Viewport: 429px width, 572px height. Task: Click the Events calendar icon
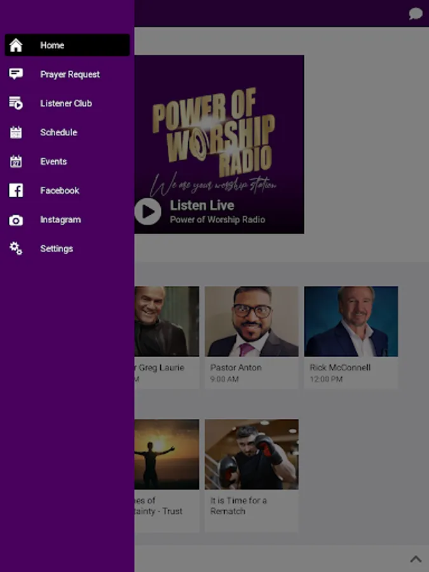[16, 161]
